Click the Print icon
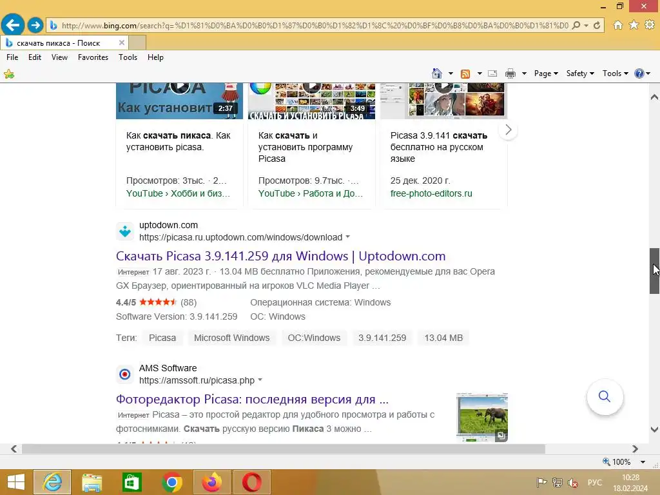This screenshot has height=495, width=660. [510, 73]
